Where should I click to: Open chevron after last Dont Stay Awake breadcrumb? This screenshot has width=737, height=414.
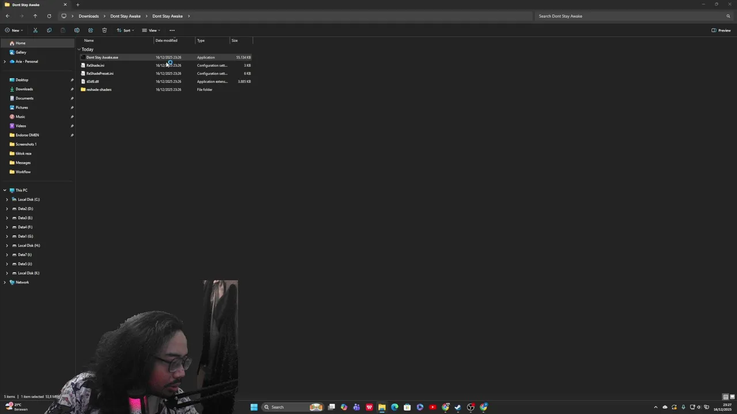tap(188, 16)
